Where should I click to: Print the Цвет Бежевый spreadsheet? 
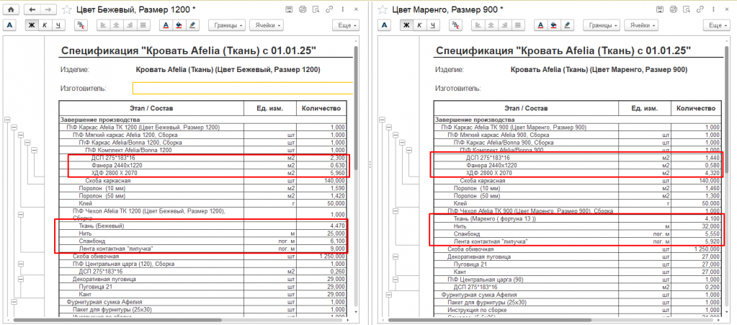coord(303,9)
